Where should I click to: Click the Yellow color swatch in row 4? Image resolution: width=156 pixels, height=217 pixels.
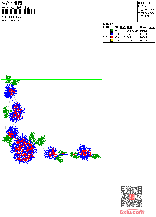[112, 40]
